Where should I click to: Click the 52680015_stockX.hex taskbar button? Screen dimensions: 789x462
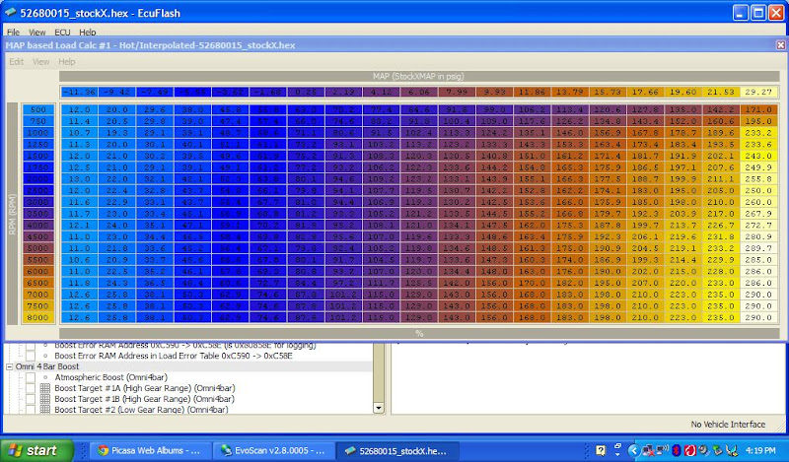click(x=397, y=450)
